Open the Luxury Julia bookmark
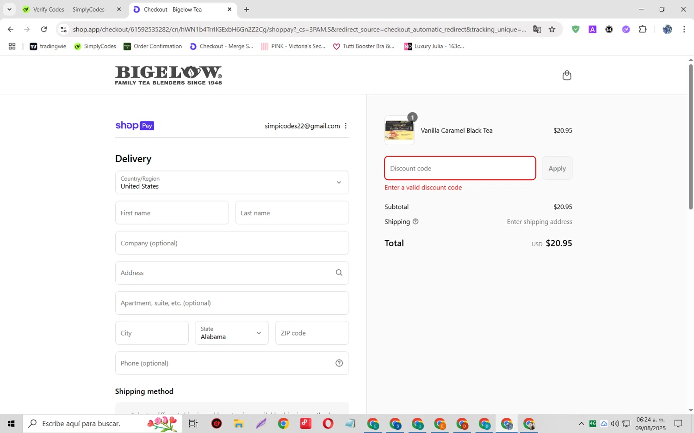 (x=434, y=46)
